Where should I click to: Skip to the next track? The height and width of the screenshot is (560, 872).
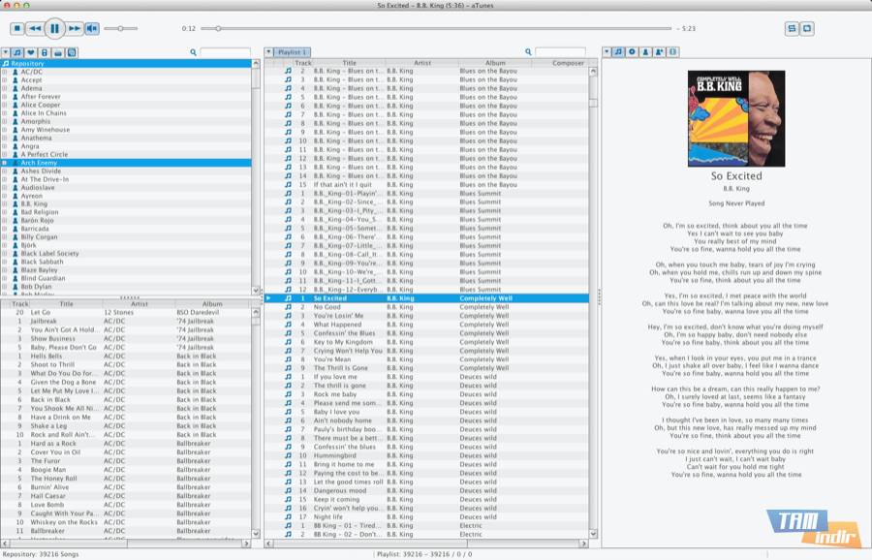pyautogui.click(x=75, y=29)
